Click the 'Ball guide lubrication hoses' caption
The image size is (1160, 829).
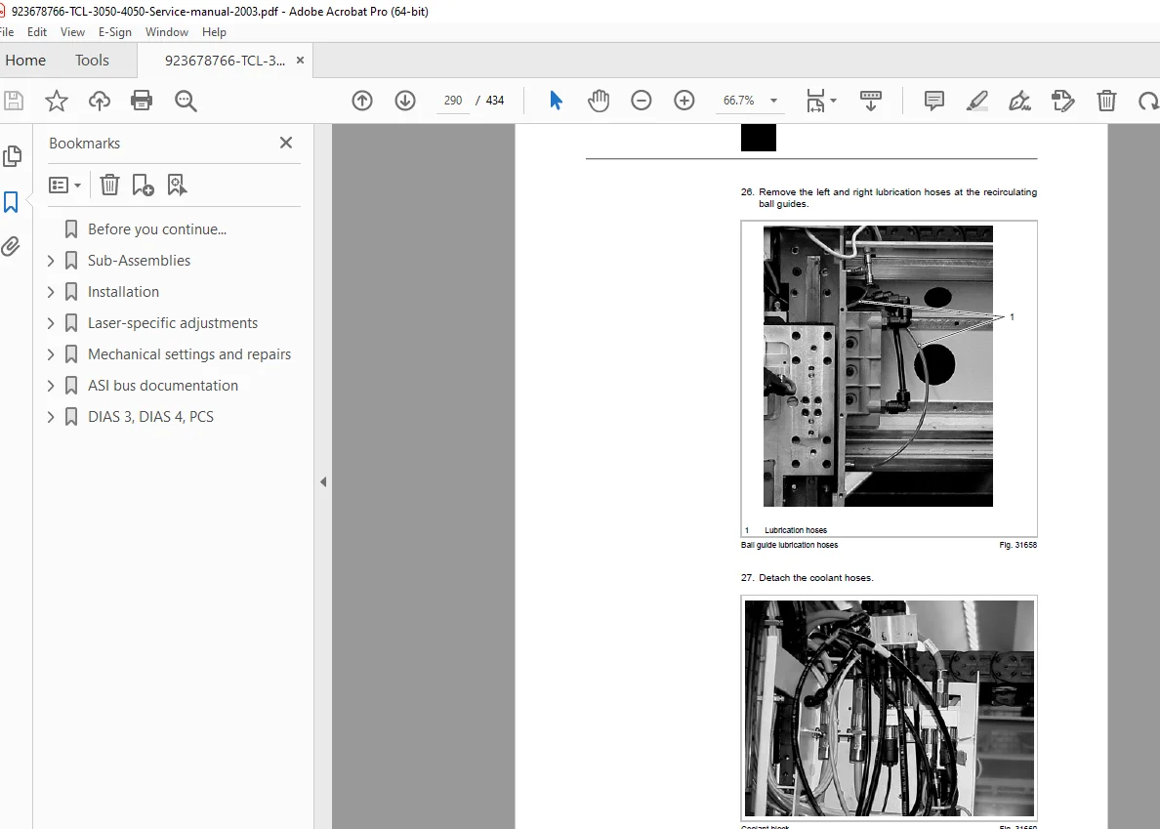789,545
